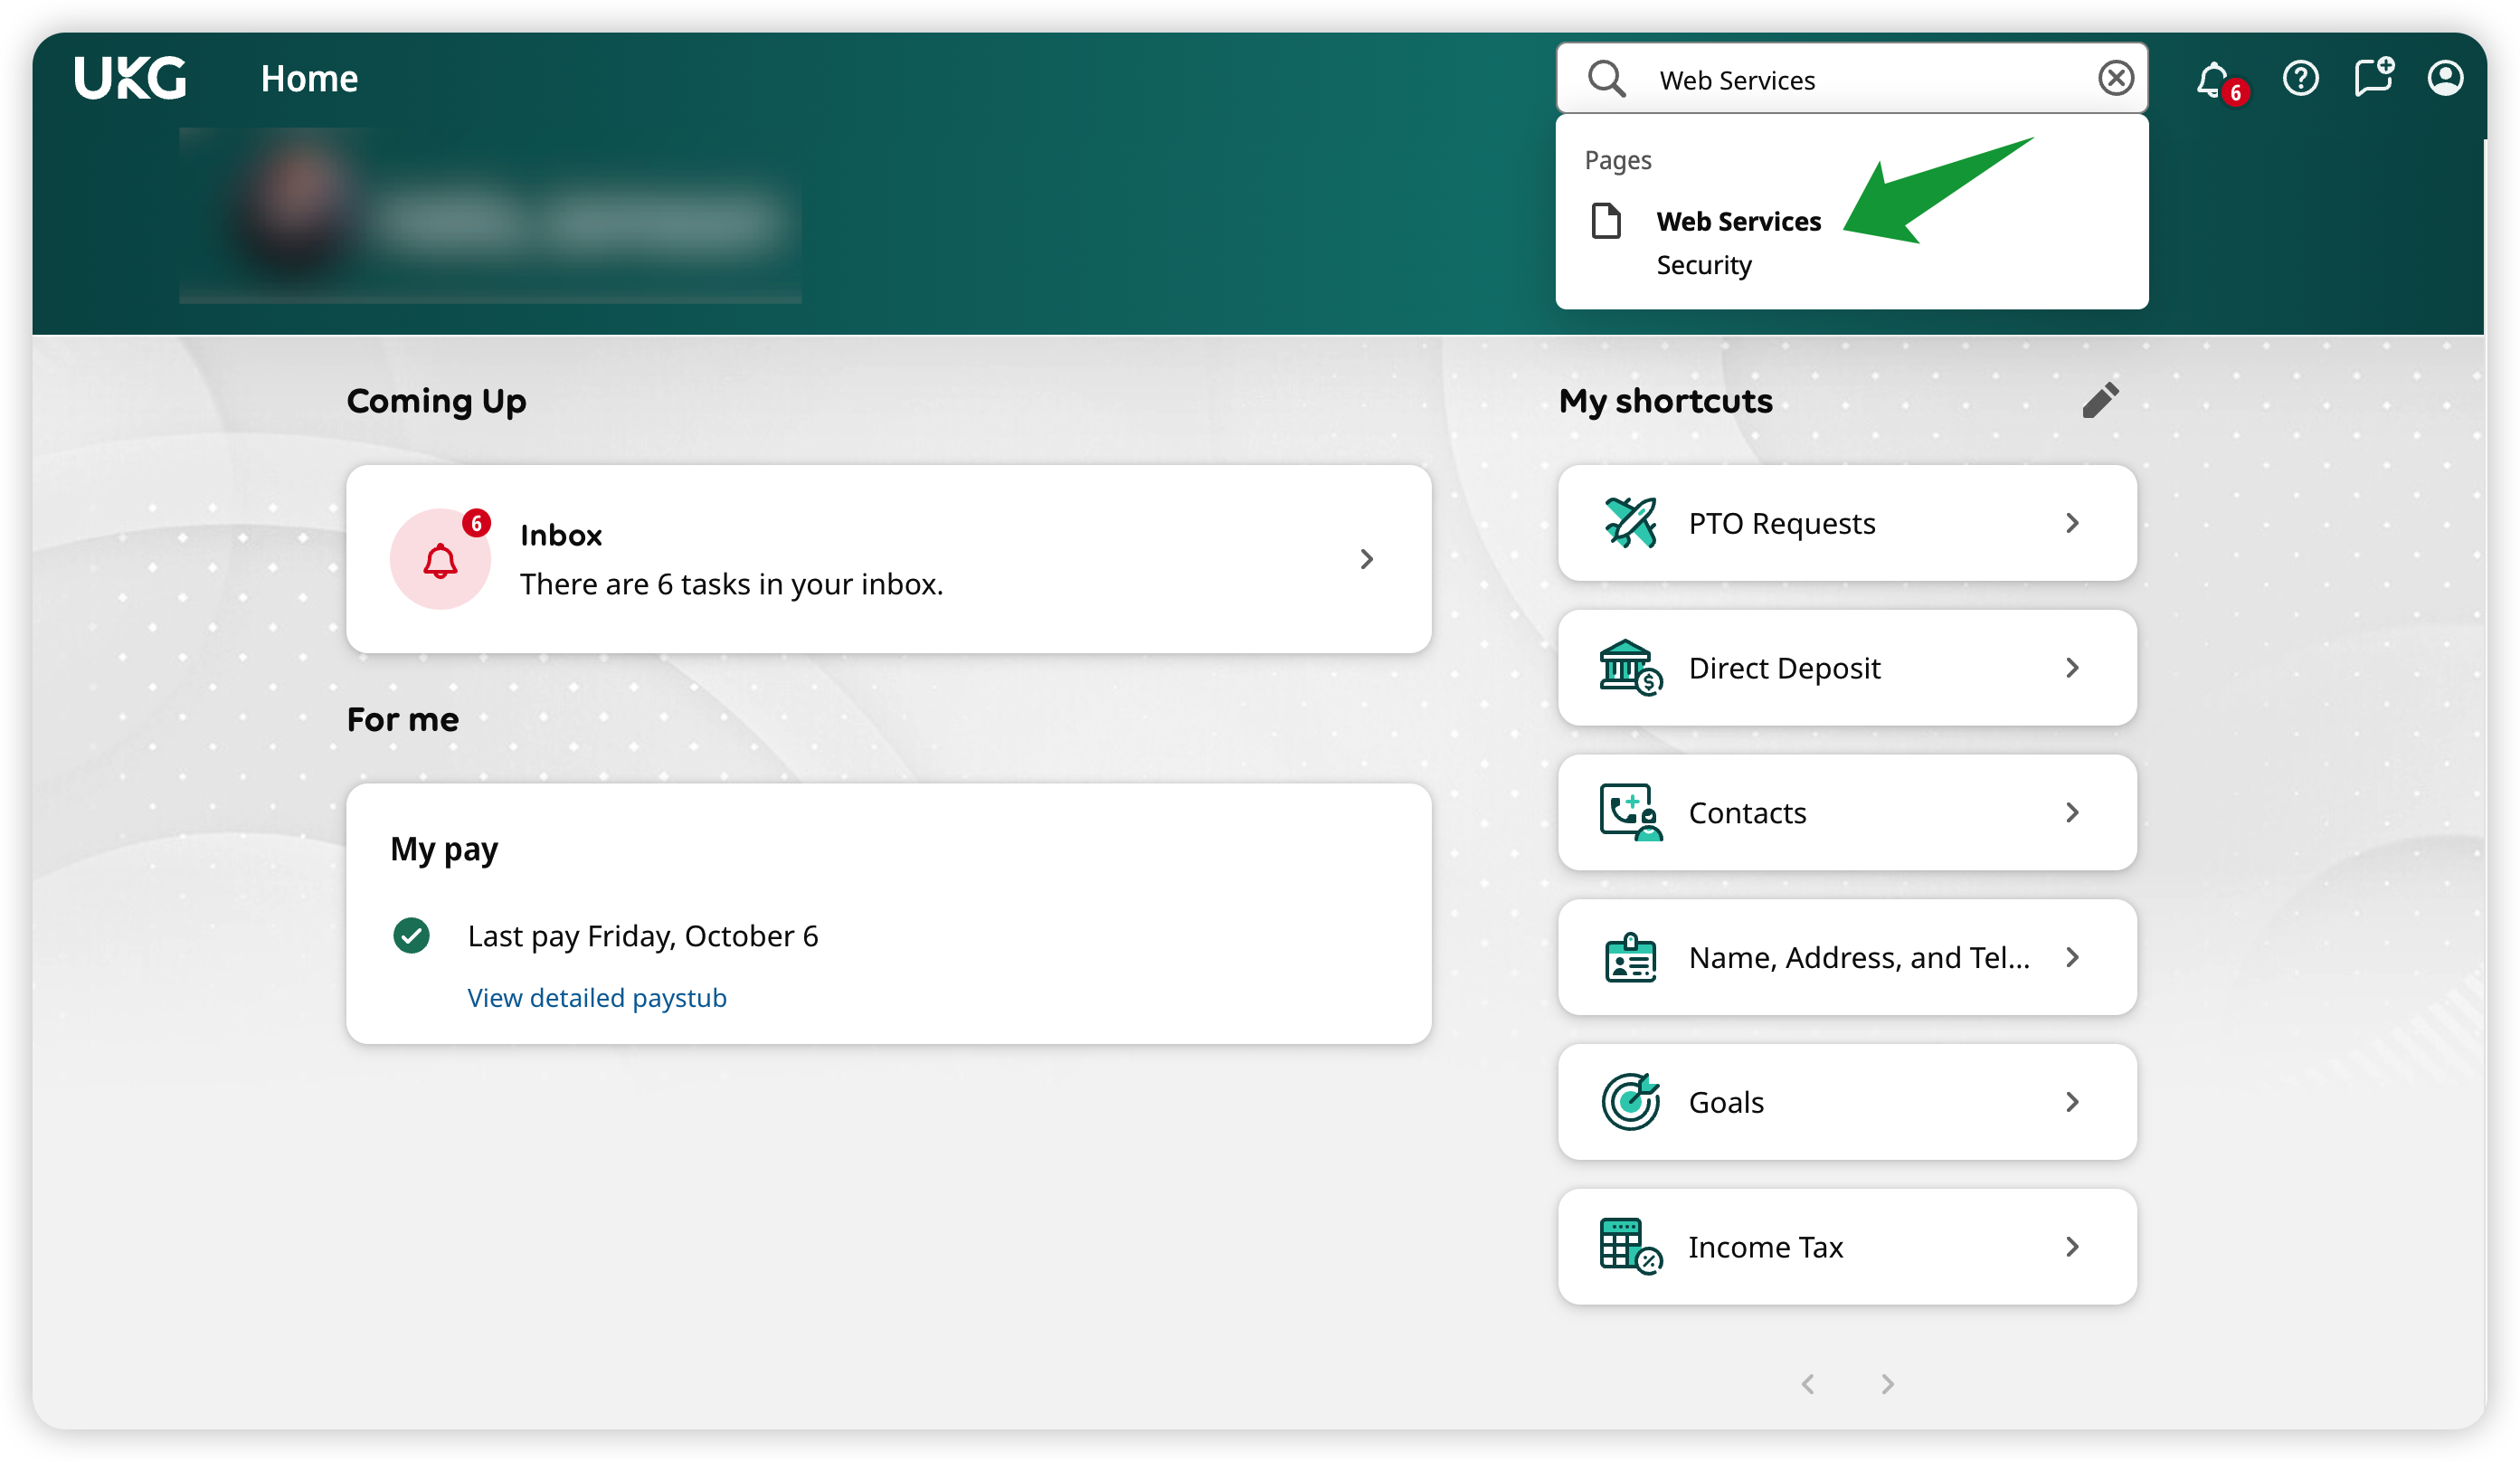Image resolution: width=2520 pixels, height=1462 pixels.
Task: Open the user profile account icon
Action: [x=2445, y=78]
